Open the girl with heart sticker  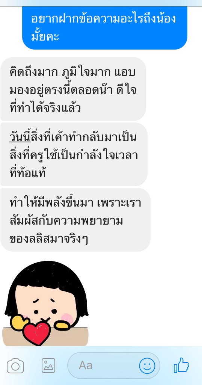click(45, 303)
